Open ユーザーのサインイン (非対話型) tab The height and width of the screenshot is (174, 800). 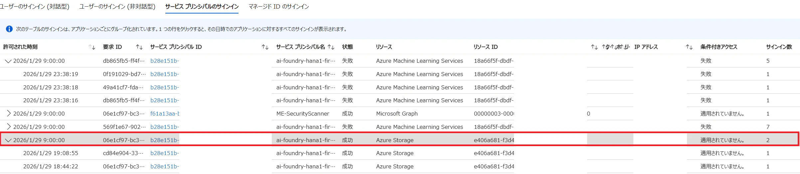click(117, 7)
